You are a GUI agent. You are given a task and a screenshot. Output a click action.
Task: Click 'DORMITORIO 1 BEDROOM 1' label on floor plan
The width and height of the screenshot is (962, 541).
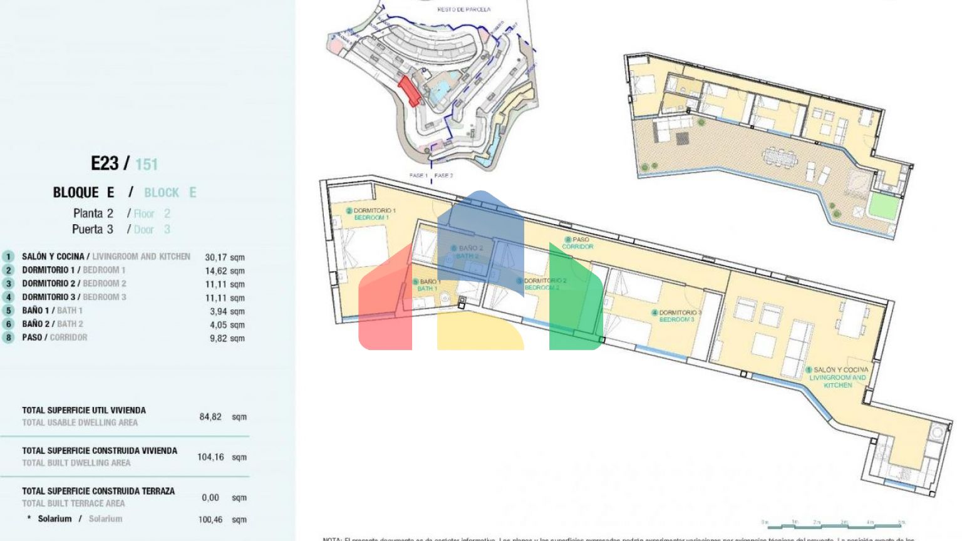coord(371,214)
